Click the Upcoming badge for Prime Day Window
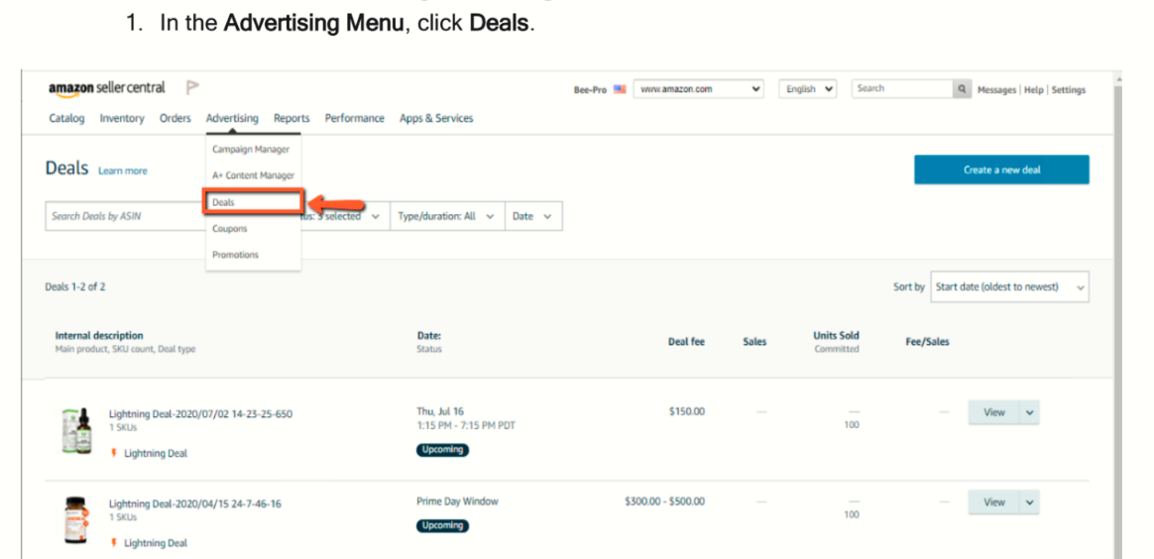Screen dimensions: 1154x559 [x=442, y=525]
